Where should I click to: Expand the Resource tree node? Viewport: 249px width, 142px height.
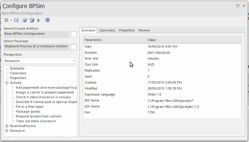(x=7, y=131)
